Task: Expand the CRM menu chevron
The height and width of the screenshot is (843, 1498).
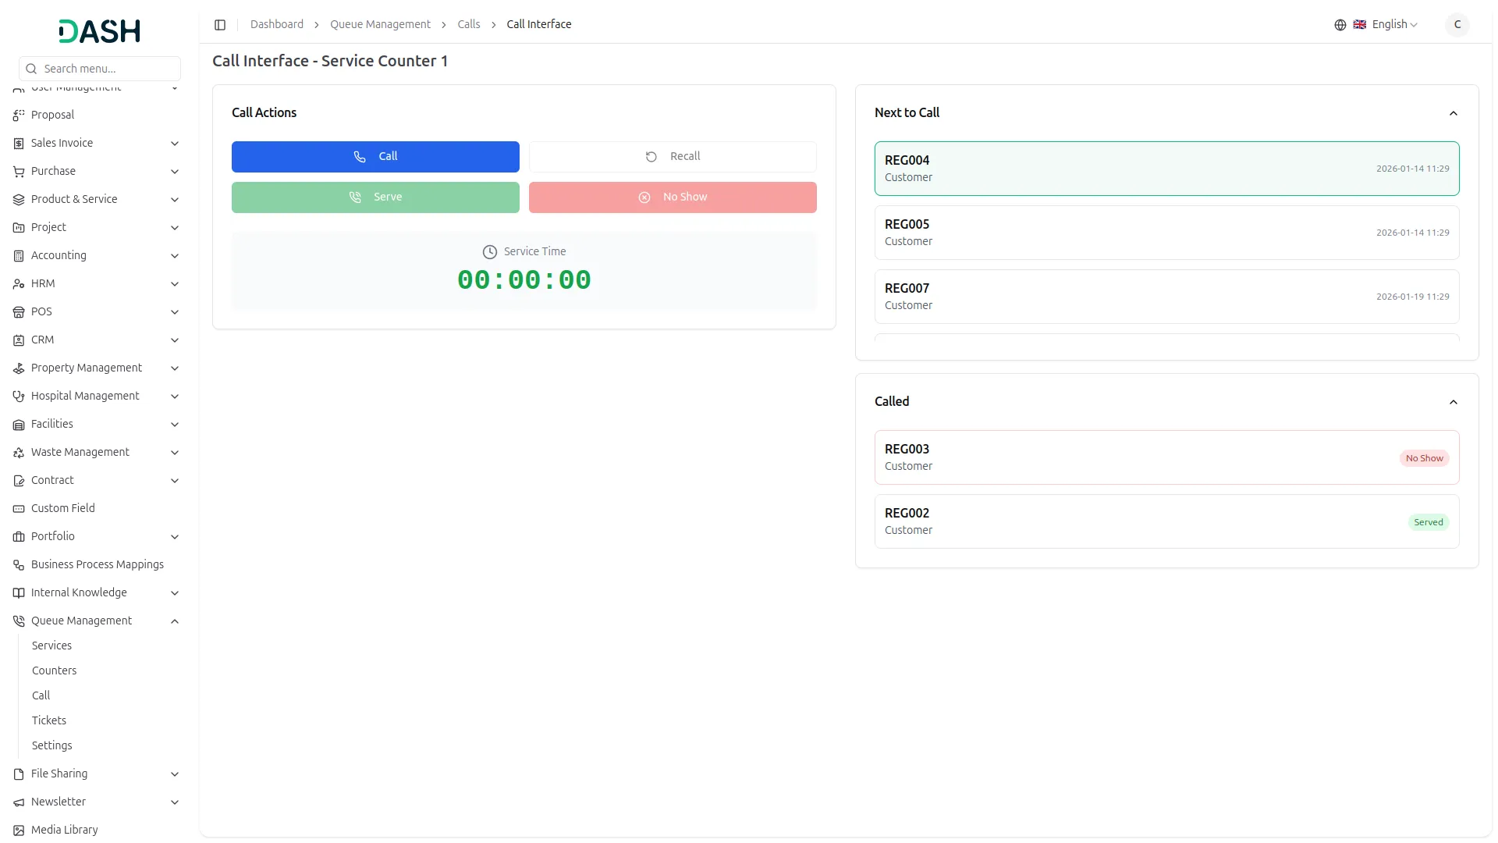Action: [x=175, y=340]
